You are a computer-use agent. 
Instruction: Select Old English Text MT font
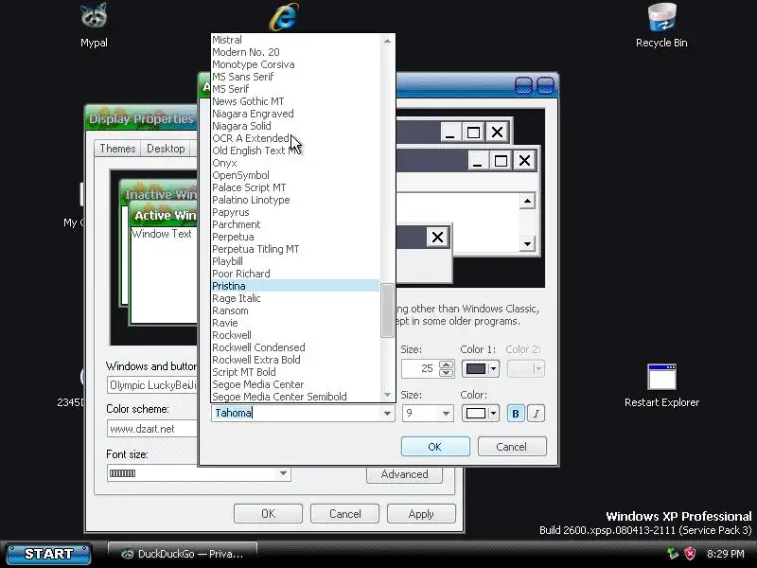[x=295, y=151]
